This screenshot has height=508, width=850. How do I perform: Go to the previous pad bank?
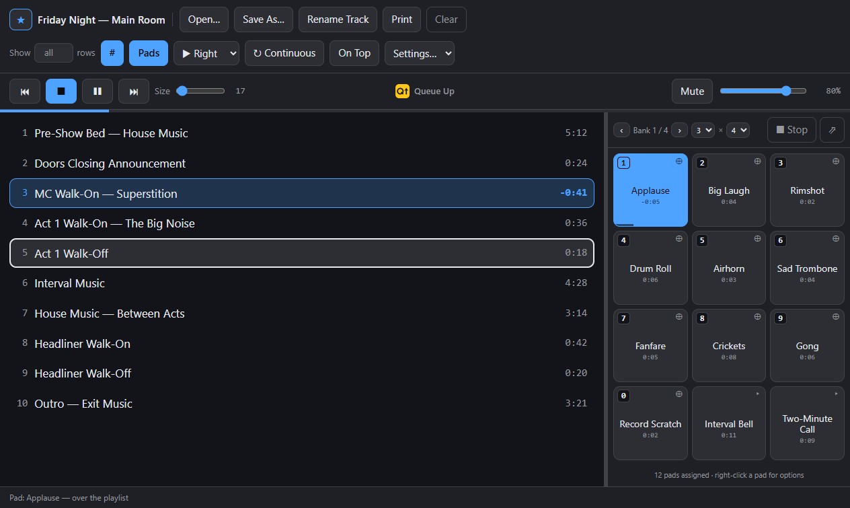pos(621,130)
